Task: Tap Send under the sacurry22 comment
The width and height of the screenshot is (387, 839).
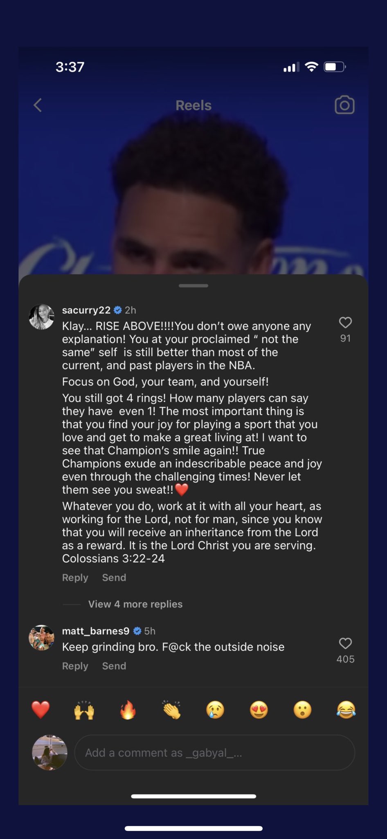Action: [114, 578]
